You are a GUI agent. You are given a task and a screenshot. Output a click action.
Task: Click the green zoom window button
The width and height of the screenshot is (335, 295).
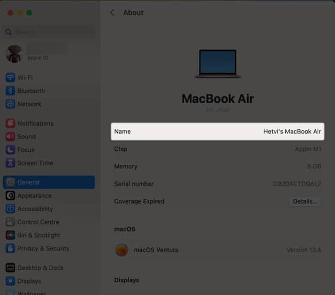[29, 13]
